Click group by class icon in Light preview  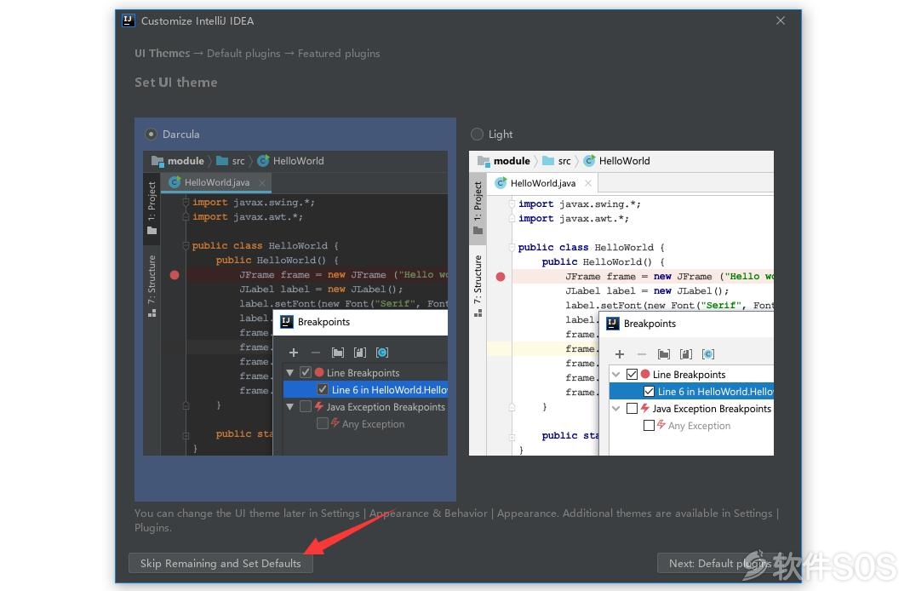coord(708,354)
